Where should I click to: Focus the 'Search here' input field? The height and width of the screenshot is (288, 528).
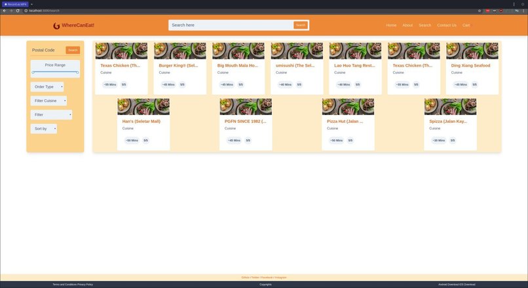pos(231,25)
